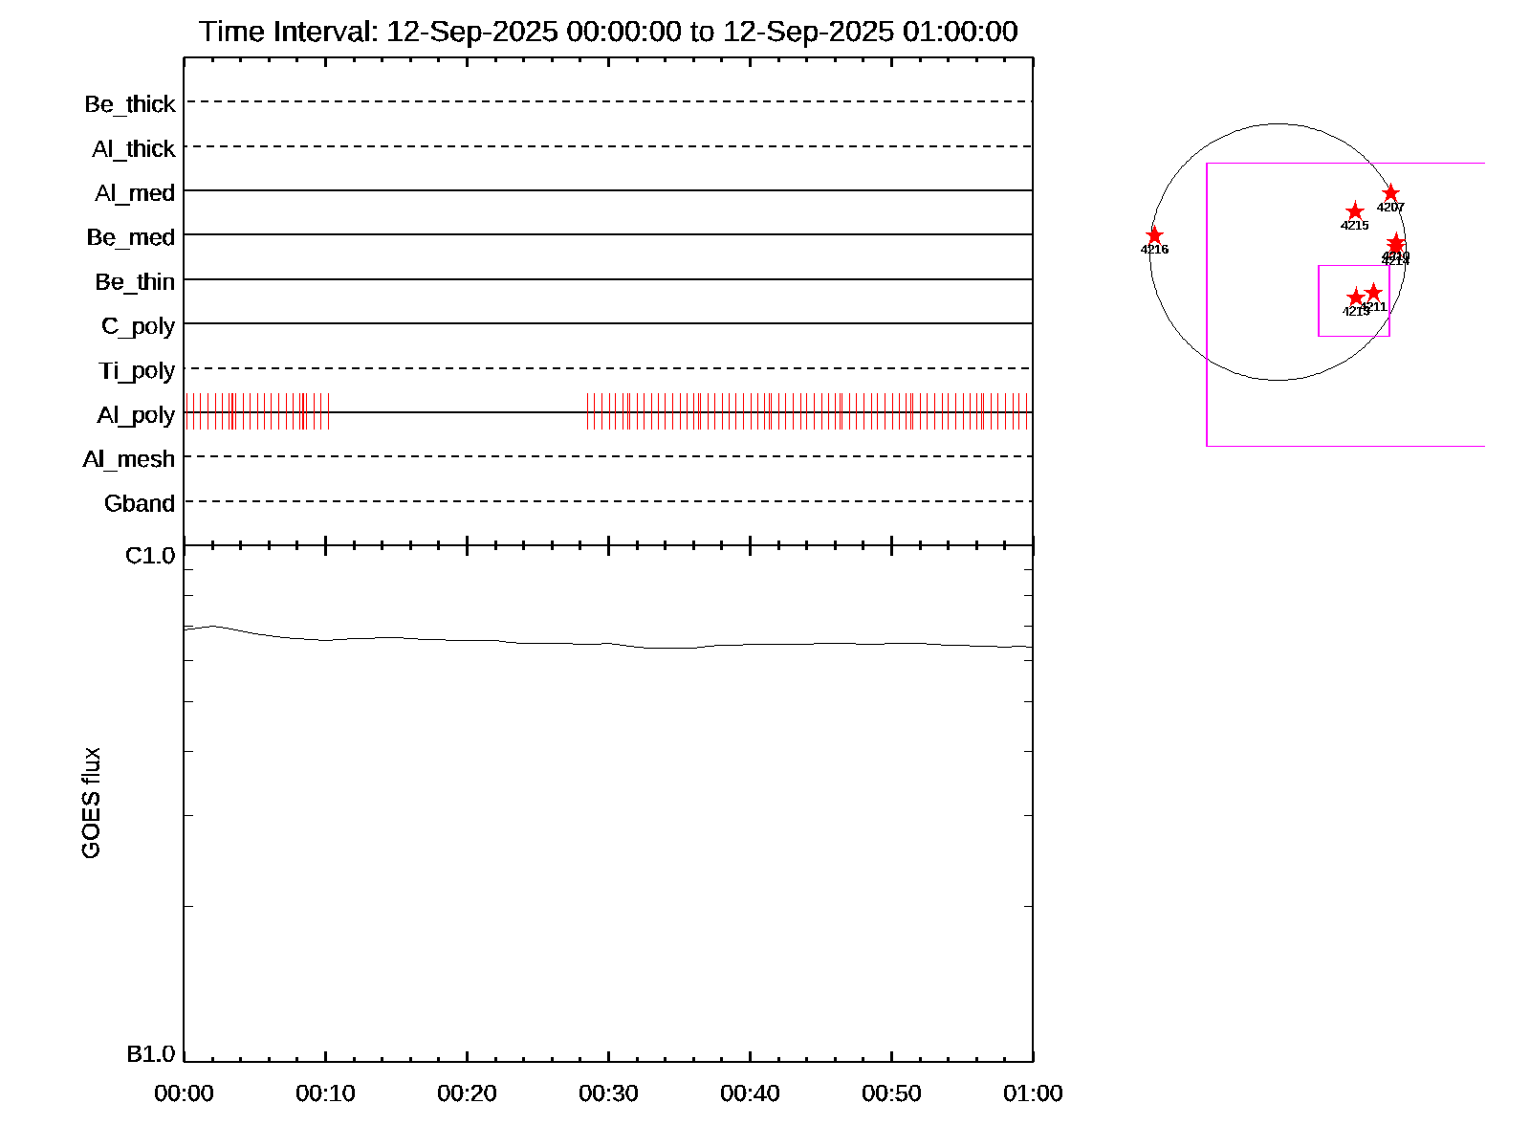
Task: Click the overlapping stars near label 4214
Action: pyautogui.click(x=1396, y=243)
